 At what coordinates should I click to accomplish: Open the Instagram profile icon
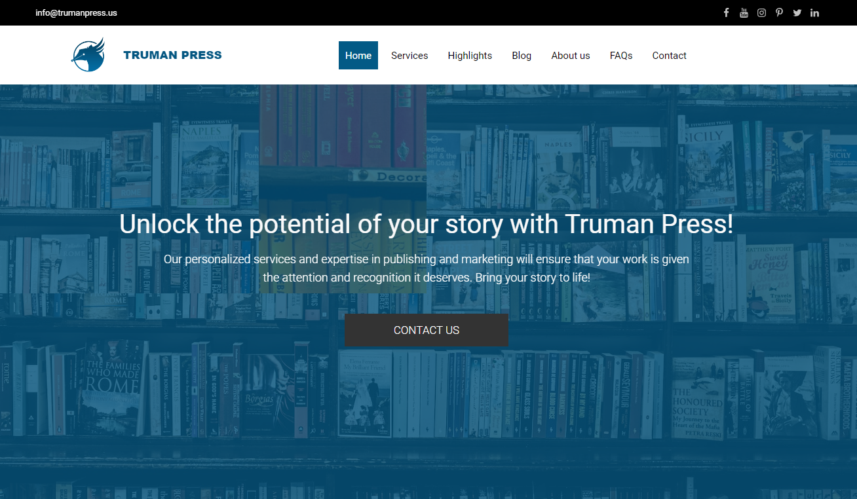pos(761,12)
